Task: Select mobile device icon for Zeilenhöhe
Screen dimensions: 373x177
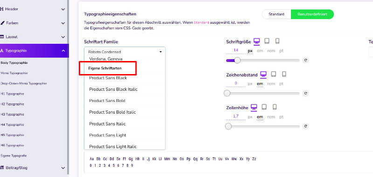Action: click(275, 108)
